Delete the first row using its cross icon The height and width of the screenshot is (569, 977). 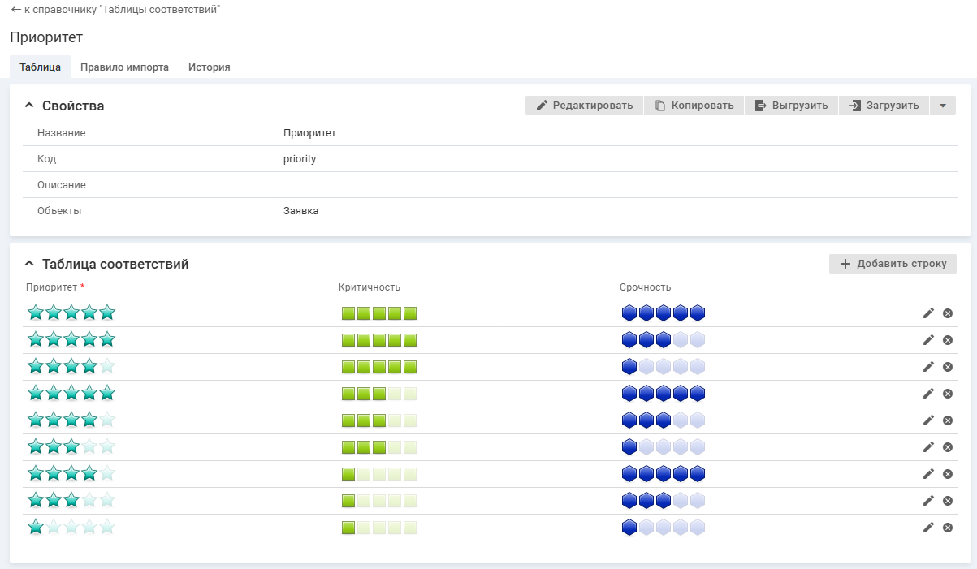click(x=947, y=313)
